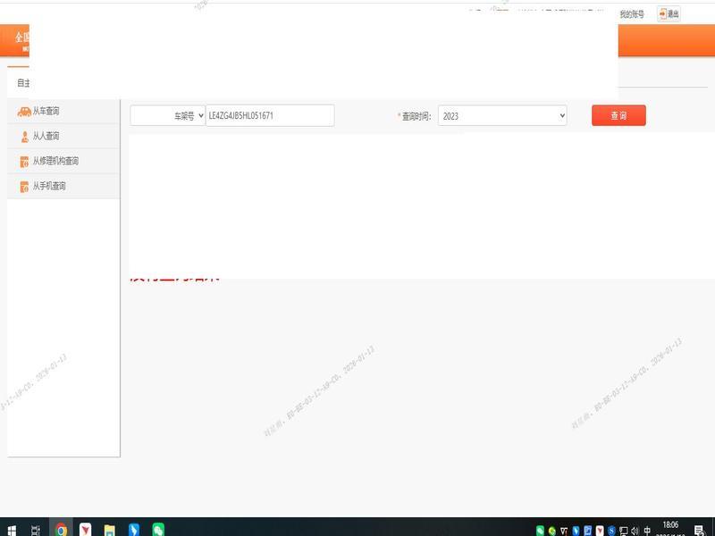Click the VIN number input field

270,115
